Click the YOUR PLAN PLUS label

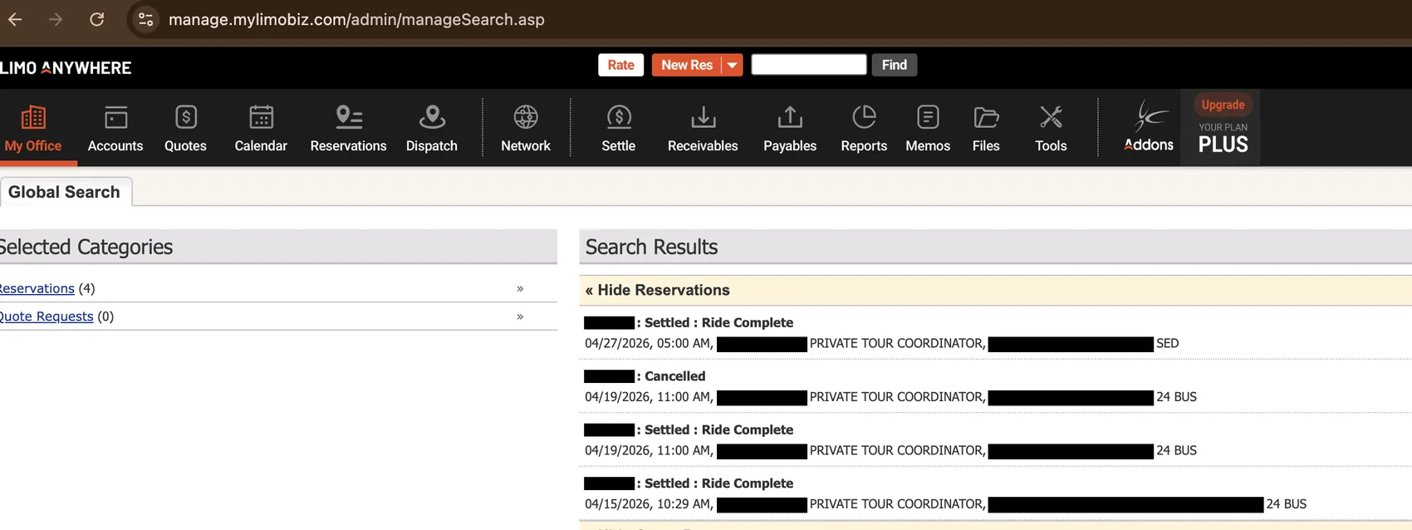[x=1223, y=139]
